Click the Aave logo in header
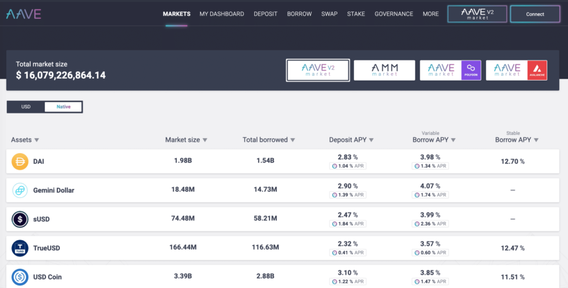Screen dimensions: 568x288 pyautogui.click(x=25, y=14)
